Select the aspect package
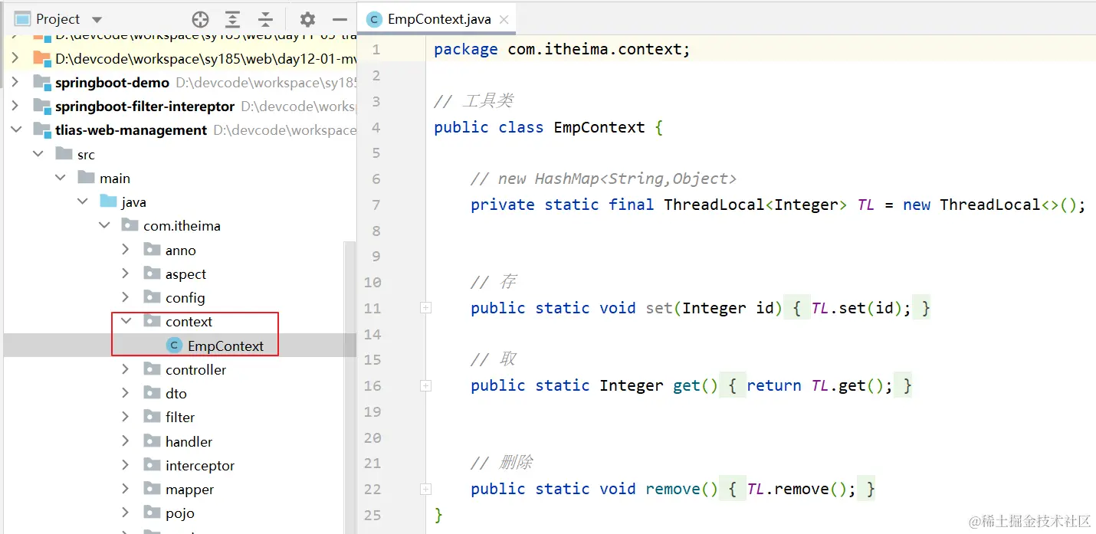1096x534 pixels. pos(185,274)
